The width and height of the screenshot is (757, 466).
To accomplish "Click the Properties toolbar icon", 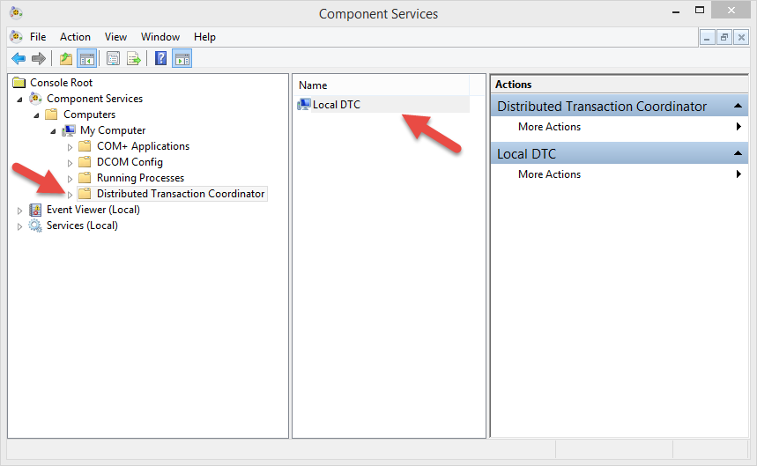I will pos(114,59).
